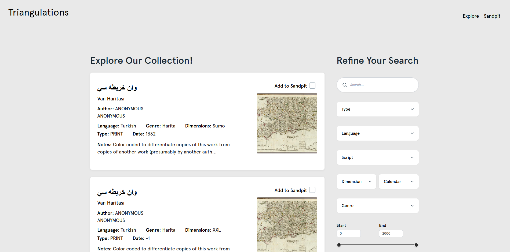Viewport: 510px width, 252px height.
Task: Click the right date range slider handle
Action: click(416, 245)
